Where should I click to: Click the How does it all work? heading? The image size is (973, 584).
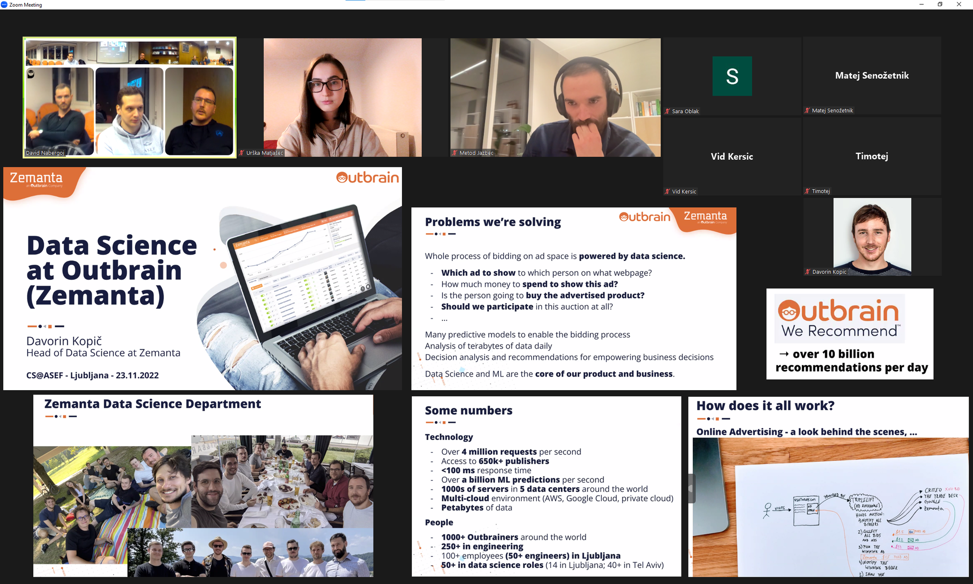(x=765, y=406)
